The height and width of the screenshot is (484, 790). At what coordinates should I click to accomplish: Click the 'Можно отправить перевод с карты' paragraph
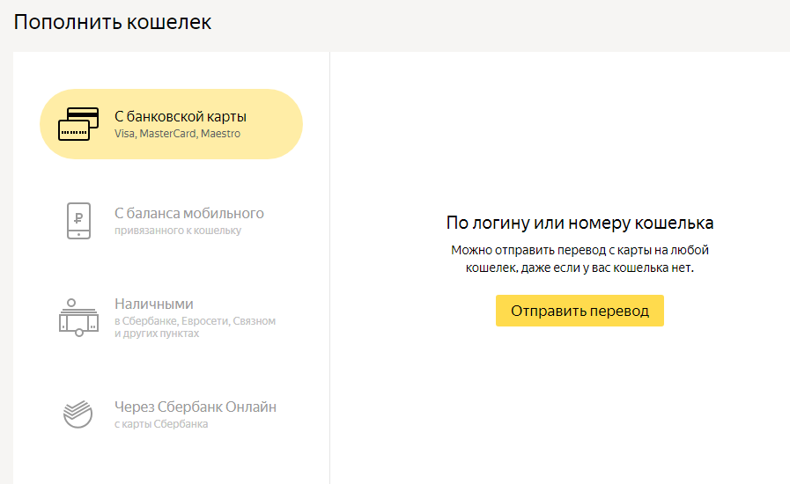click(580, 259)
